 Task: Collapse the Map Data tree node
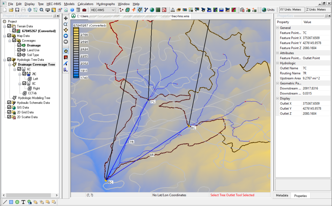[5, 36]
